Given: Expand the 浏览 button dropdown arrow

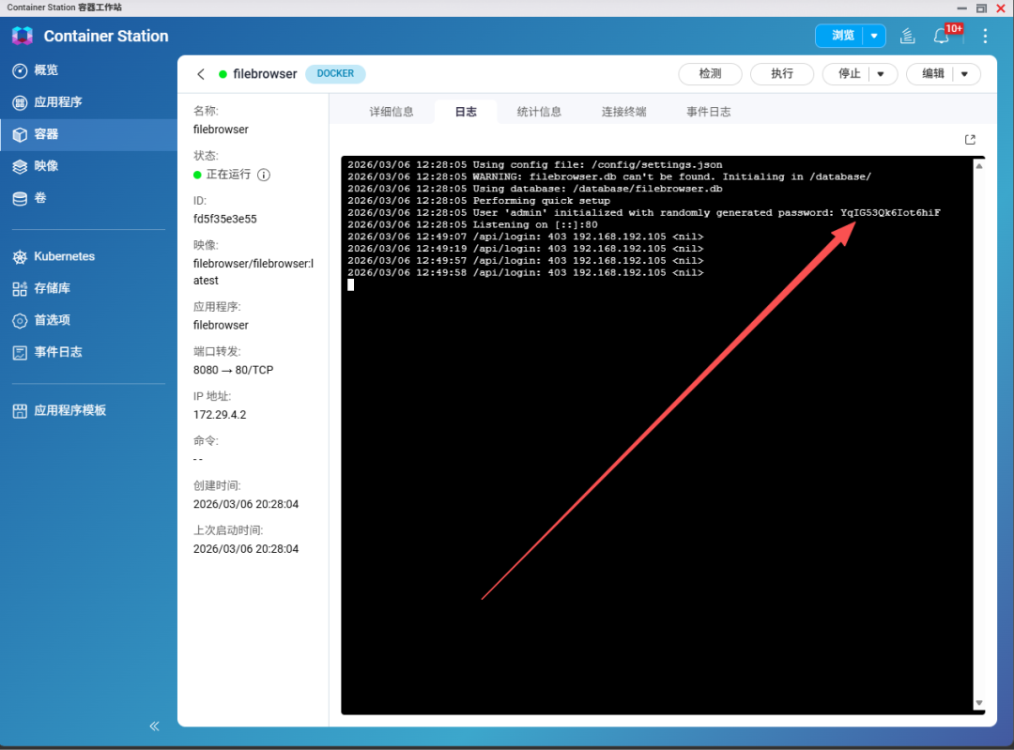Looking at the screenshot, I should click(873, 35).
